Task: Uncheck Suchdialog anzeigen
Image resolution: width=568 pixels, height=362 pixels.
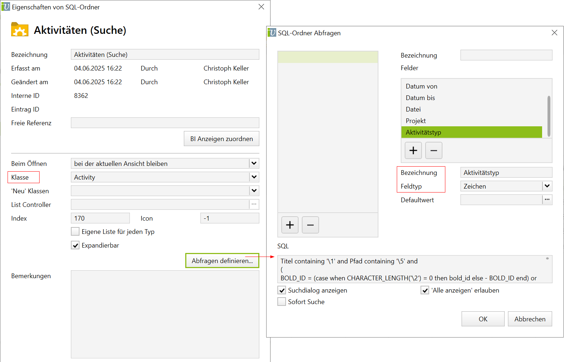Action: [282, 290]
